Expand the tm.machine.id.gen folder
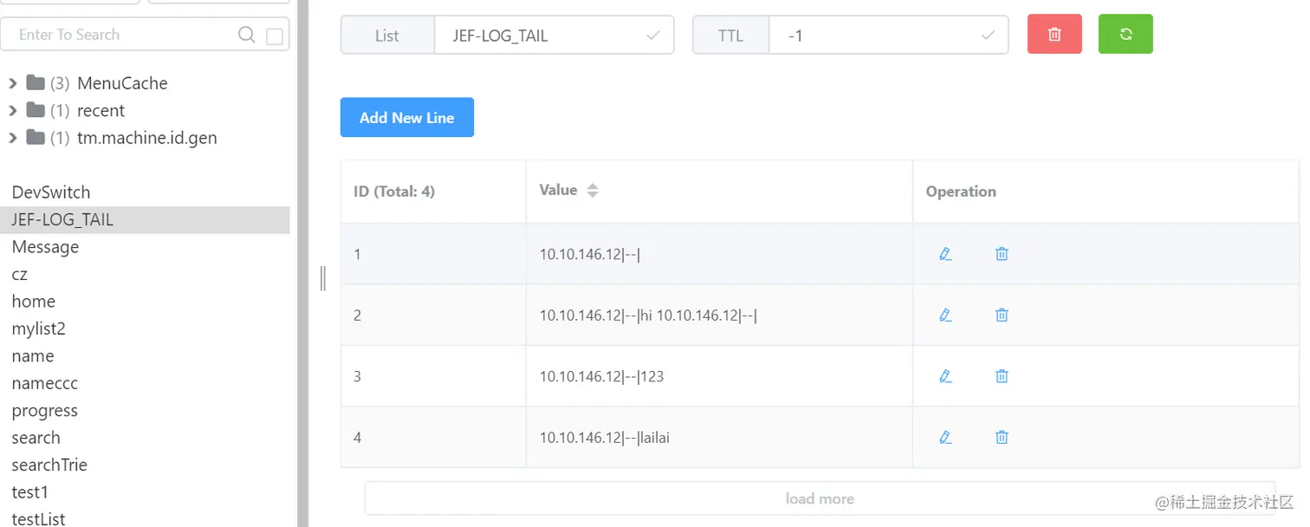 pyautogui.click(x=13, y=138)
